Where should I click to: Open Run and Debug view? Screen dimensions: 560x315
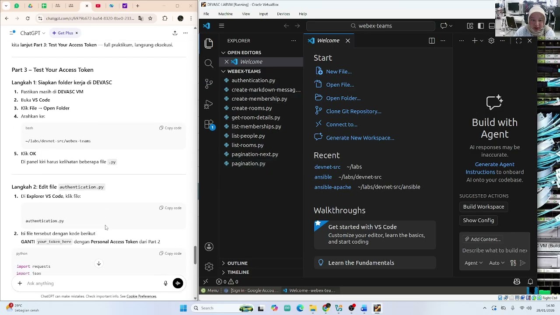[x=209, y=105]
